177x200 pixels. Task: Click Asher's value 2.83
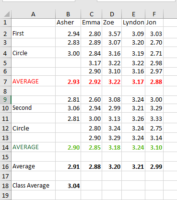click(x=68, y=43)
